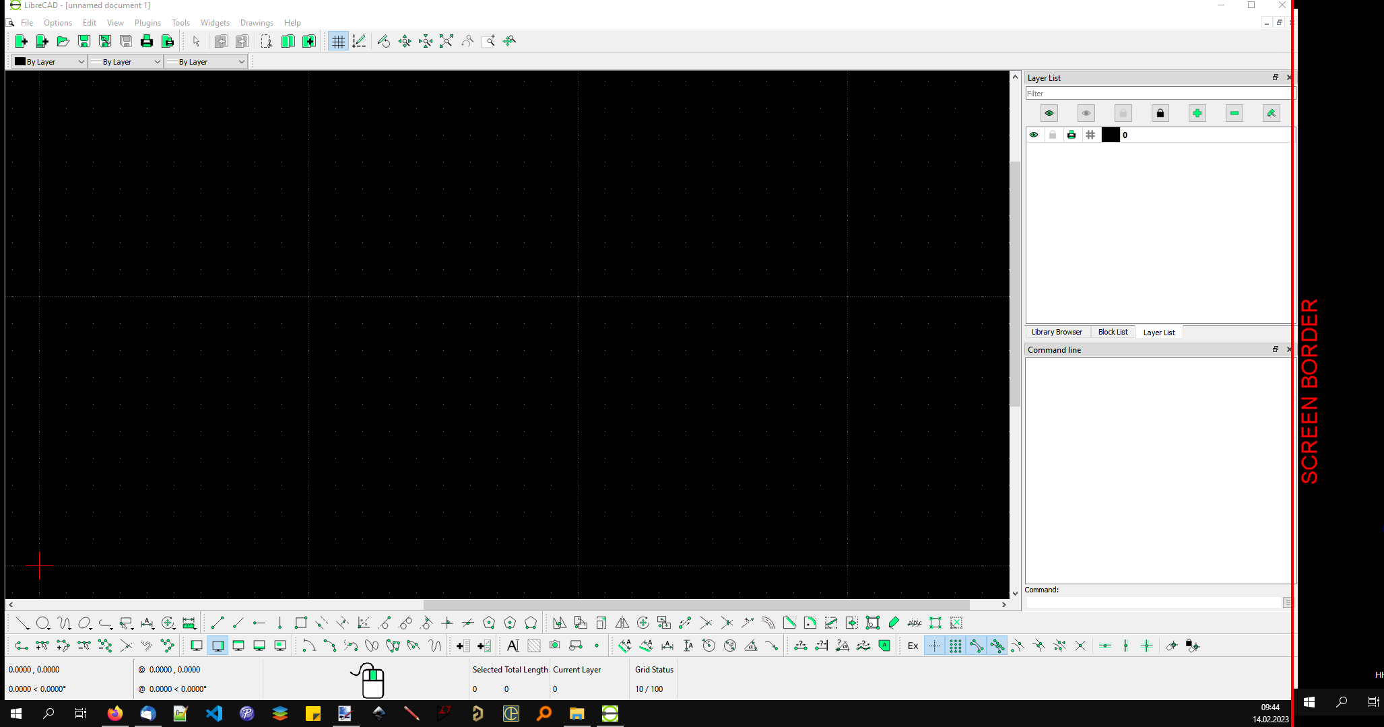The image size is (1384, 727).
Task: Remove the selected layer
Action: pyautogui.click(x=1234, y=113)
